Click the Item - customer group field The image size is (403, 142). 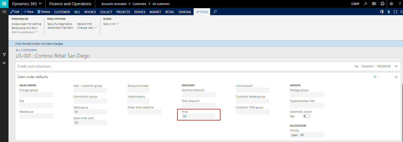[90, 90]
